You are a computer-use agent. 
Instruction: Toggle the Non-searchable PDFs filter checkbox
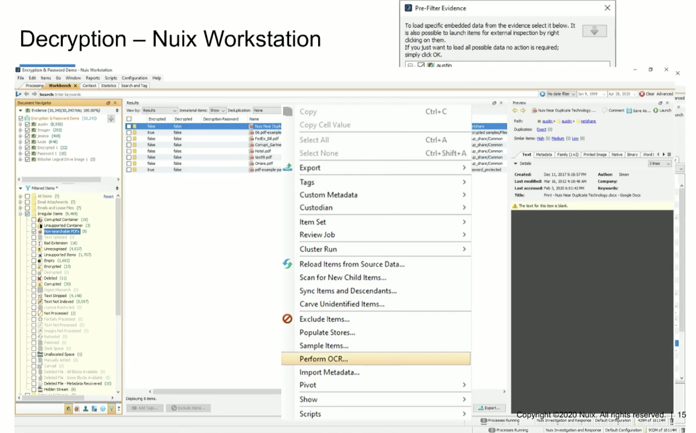click(x=35, y=231)
